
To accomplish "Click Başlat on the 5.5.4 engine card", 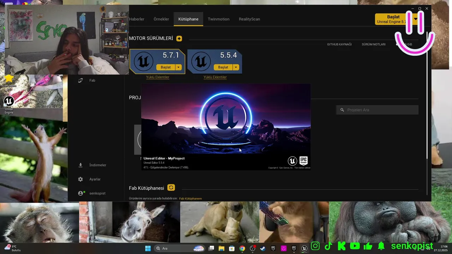I will [x=223, y=67].
